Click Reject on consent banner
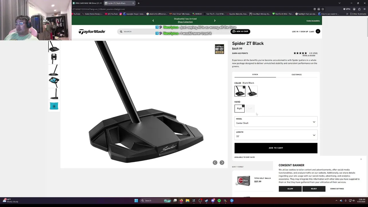Image resolution: width=368 pixels, height=207 pixels. 314,189
